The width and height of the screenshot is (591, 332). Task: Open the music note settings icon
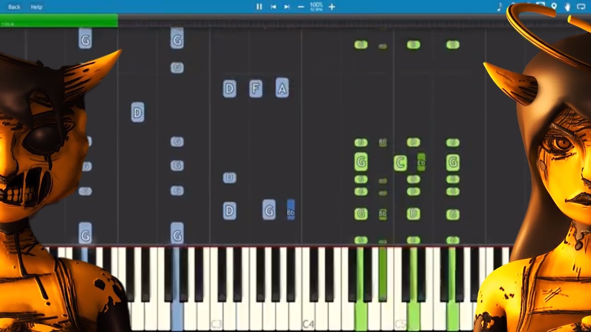499,6
